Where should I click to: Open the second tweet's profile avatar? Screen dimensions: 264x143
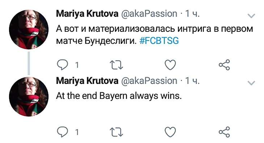[29, 97]
